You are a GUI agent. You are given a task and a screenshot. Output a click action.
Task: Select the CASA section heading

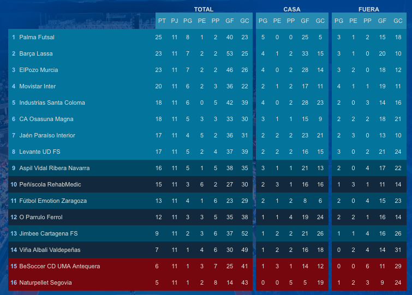(x=291, y=9)
